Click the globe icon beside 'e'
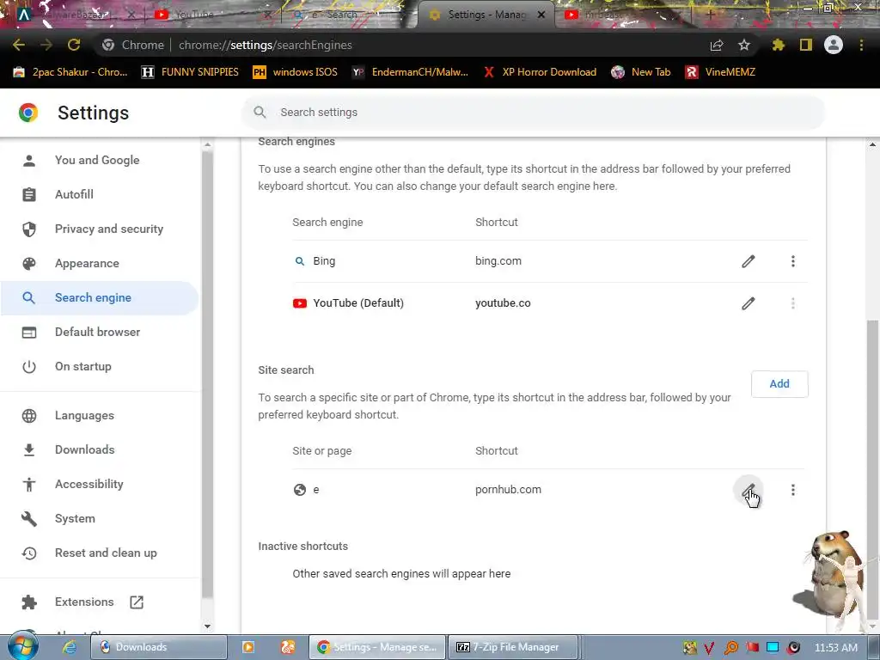This screenshot has height=660, width=880. (300, 490)
